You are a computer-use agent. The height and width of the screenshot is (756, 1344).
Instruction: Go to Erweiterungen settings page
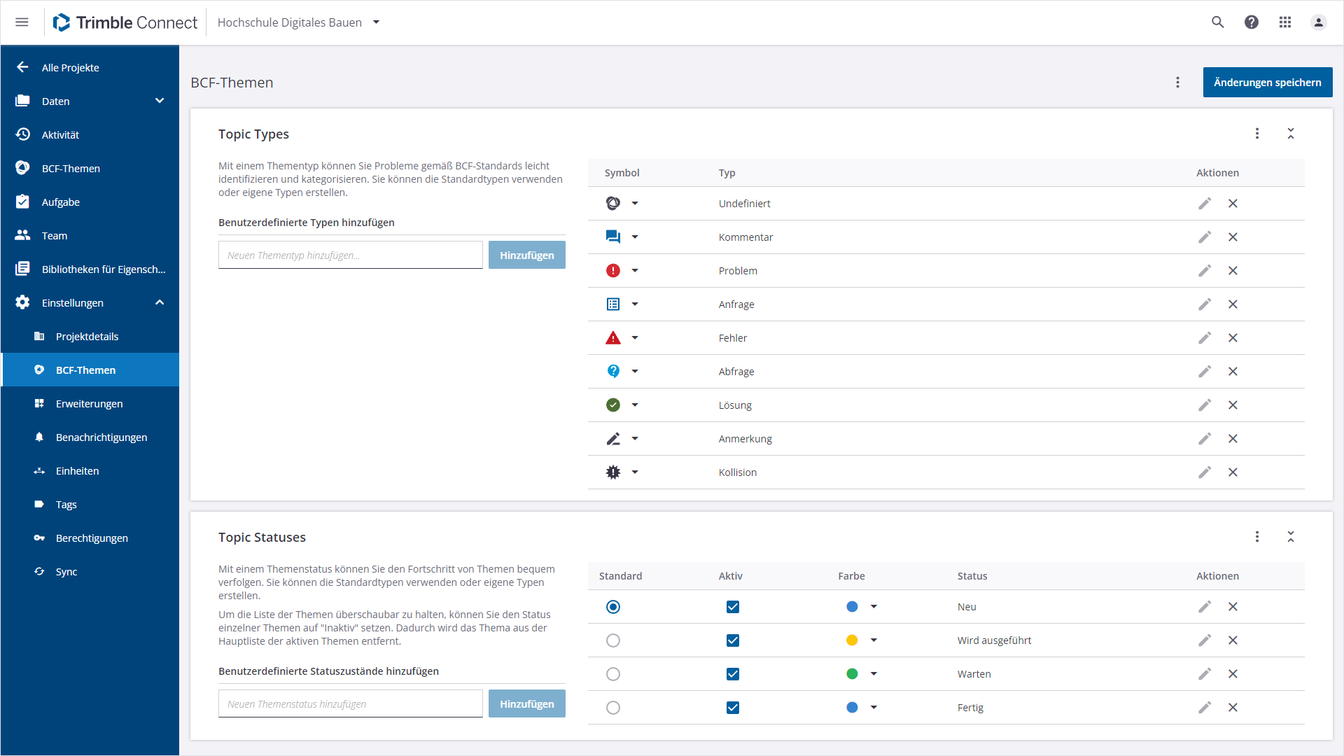click(x=89, y=404)
